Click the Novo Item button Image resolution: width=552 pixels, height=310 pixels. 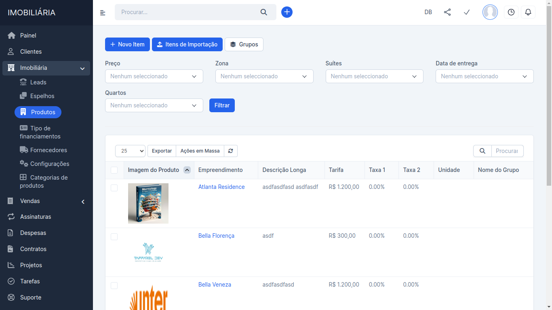point(127,44)
